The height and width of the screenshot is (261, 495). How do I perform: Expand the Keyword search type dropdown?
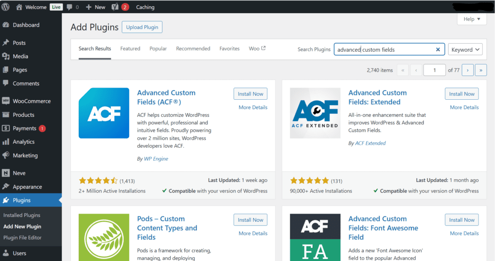tap(465, 49)
